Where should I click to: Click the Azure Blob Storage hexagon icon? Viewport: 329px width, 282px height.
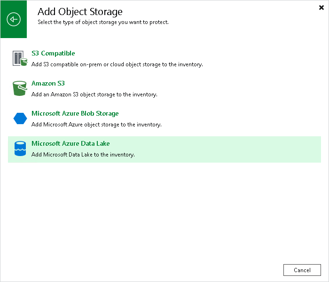tap(20, 118)
